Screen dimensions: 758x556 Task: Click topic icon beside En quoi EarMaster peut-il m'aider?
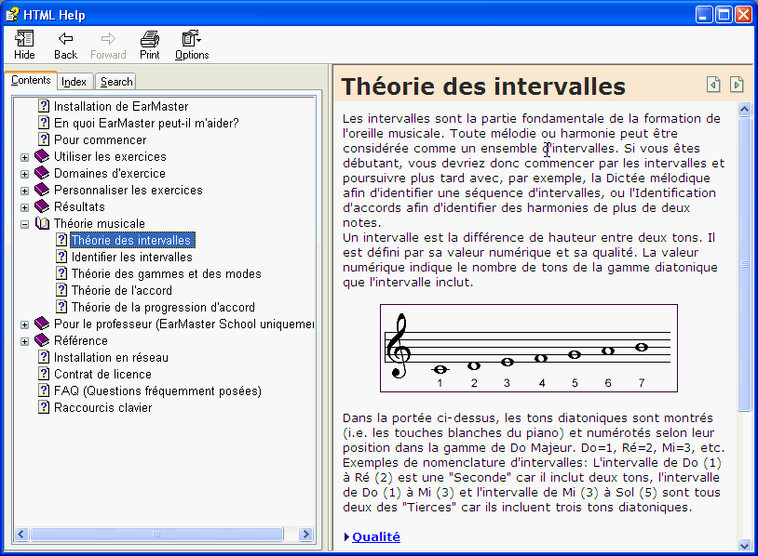(x=44, y=123)
